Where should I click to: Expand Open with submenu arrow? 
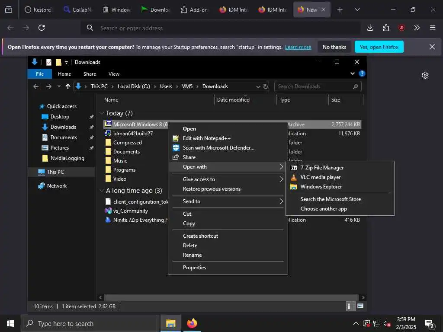(x=281, y=167)
